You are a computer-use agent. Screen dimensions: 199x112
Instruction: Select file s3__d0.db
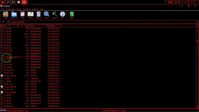tap(7, 95)
